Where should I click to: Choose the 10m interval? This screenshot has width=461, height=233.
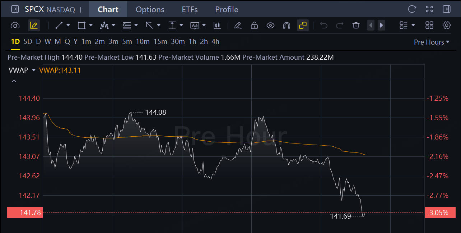[143, 42]
